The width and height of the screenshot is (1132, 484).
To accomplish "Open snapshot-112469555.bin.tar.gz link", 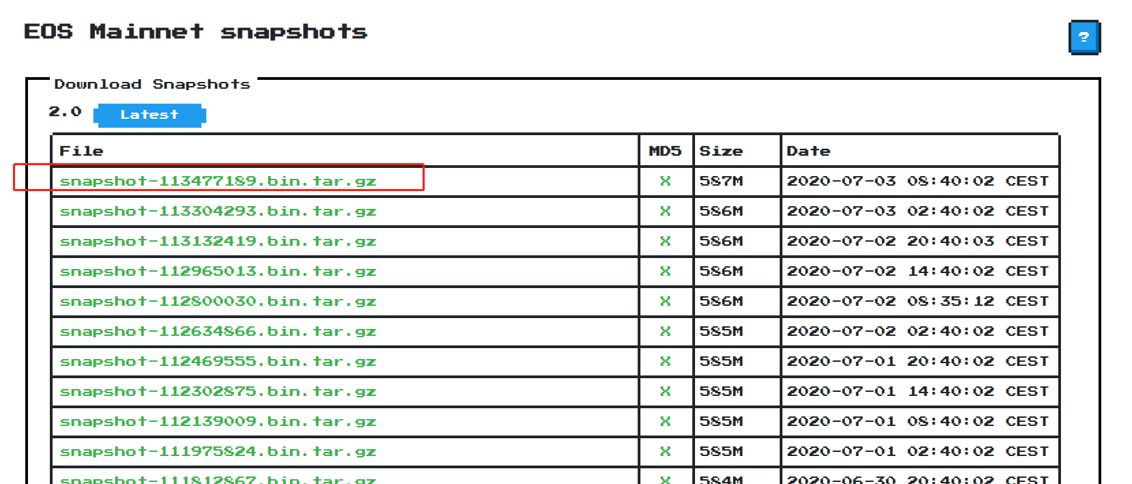I will point(218,362).
